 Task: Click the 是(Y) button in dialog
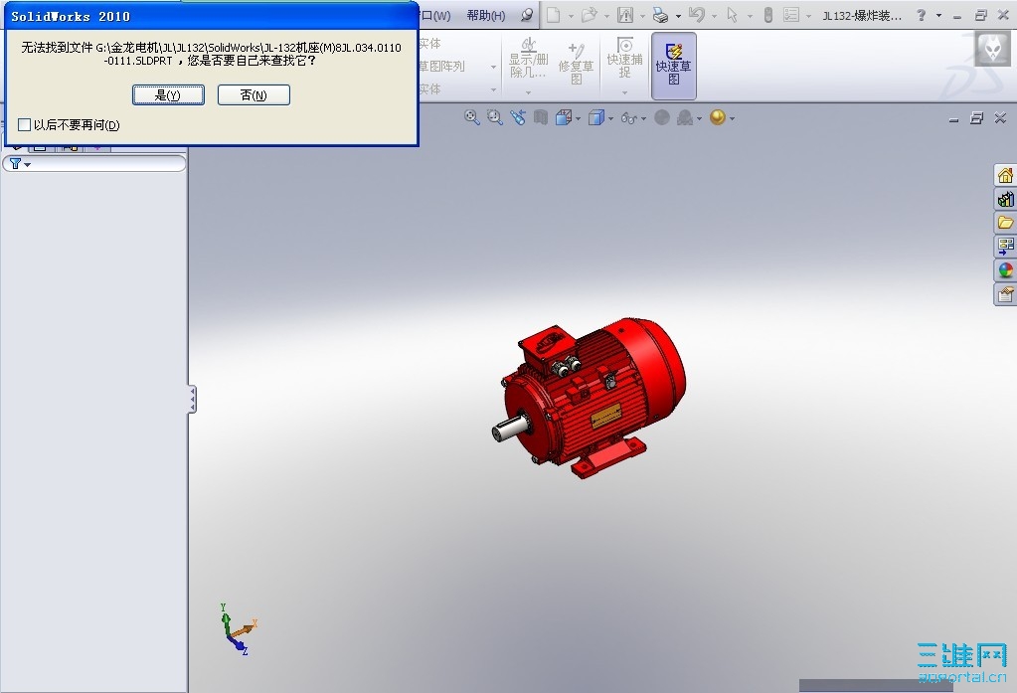coord(169,94)
